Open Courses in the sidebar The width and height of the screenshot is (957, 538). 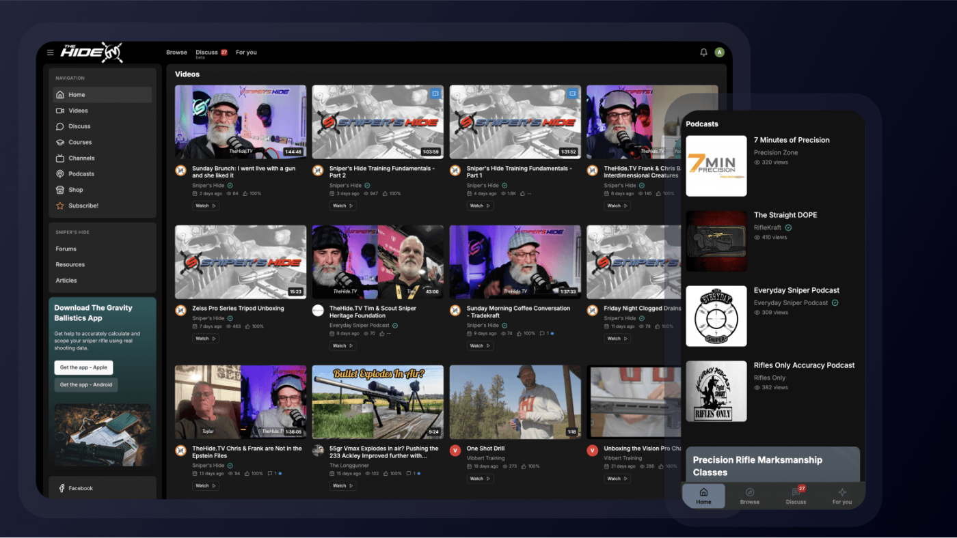[103, 142]
